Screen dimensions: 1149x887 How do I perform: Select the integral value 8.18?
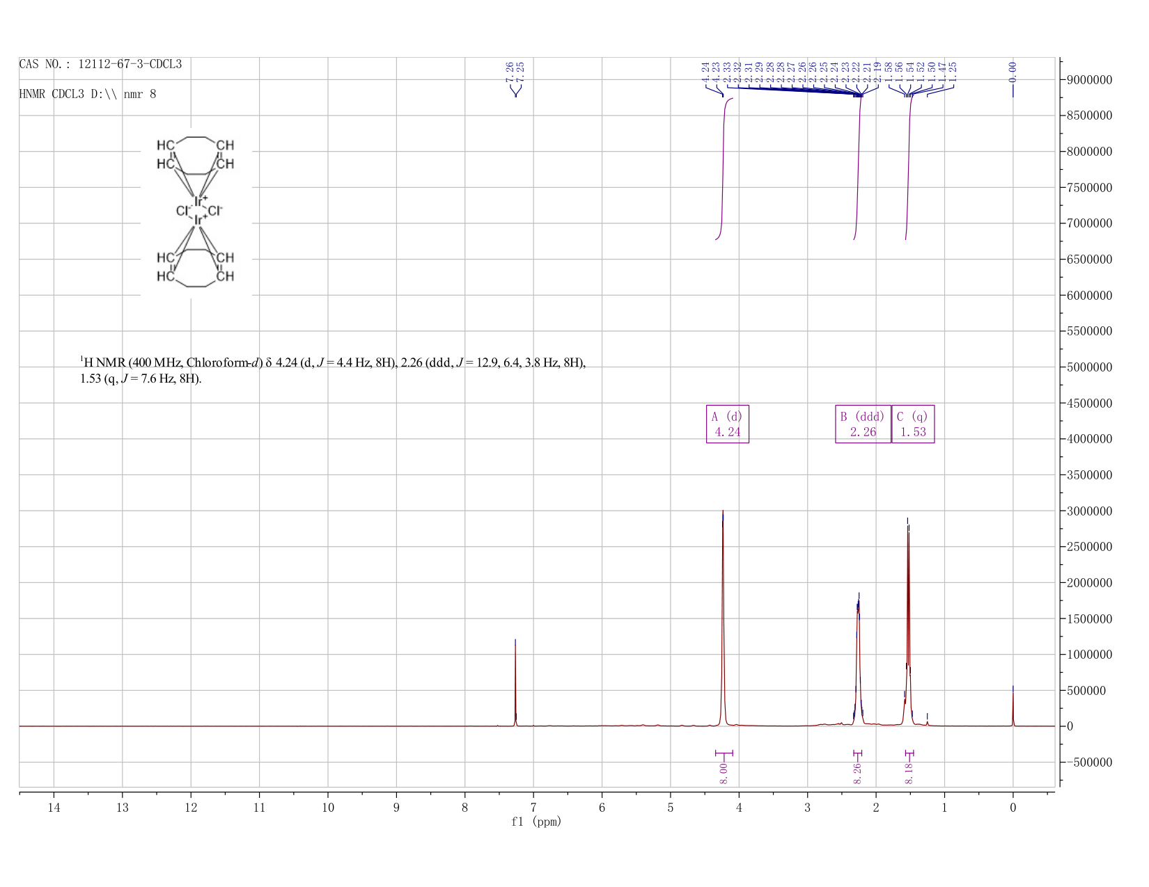click(x=909, y=773)
